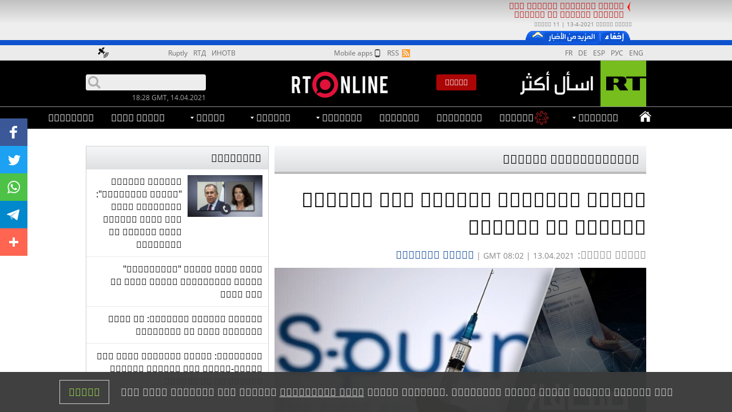Click the green RT logo

[623, 84]
